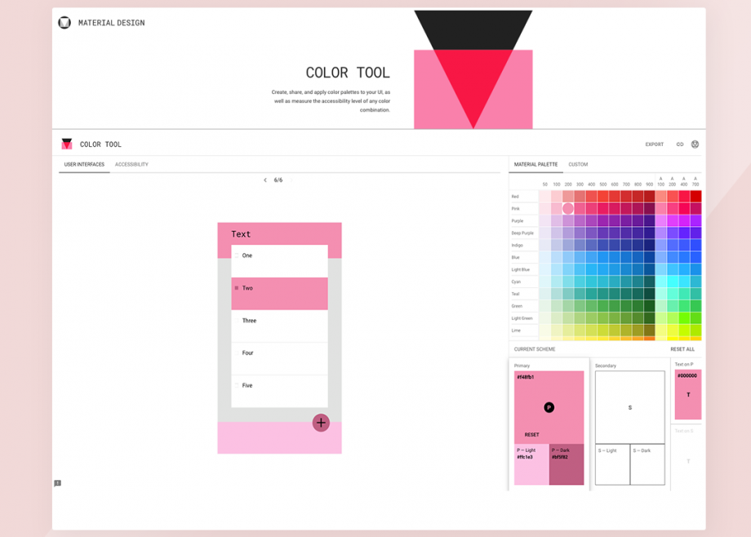
Task: Click the Text title in phone preview
Action: (x=241, y=233)
